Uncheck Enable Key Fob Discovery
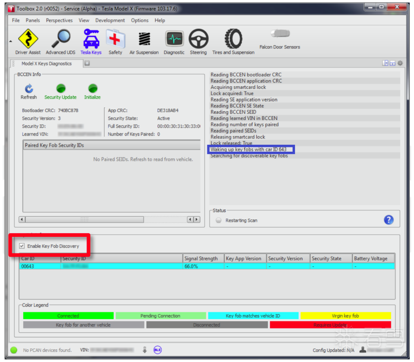 [22, 246]
